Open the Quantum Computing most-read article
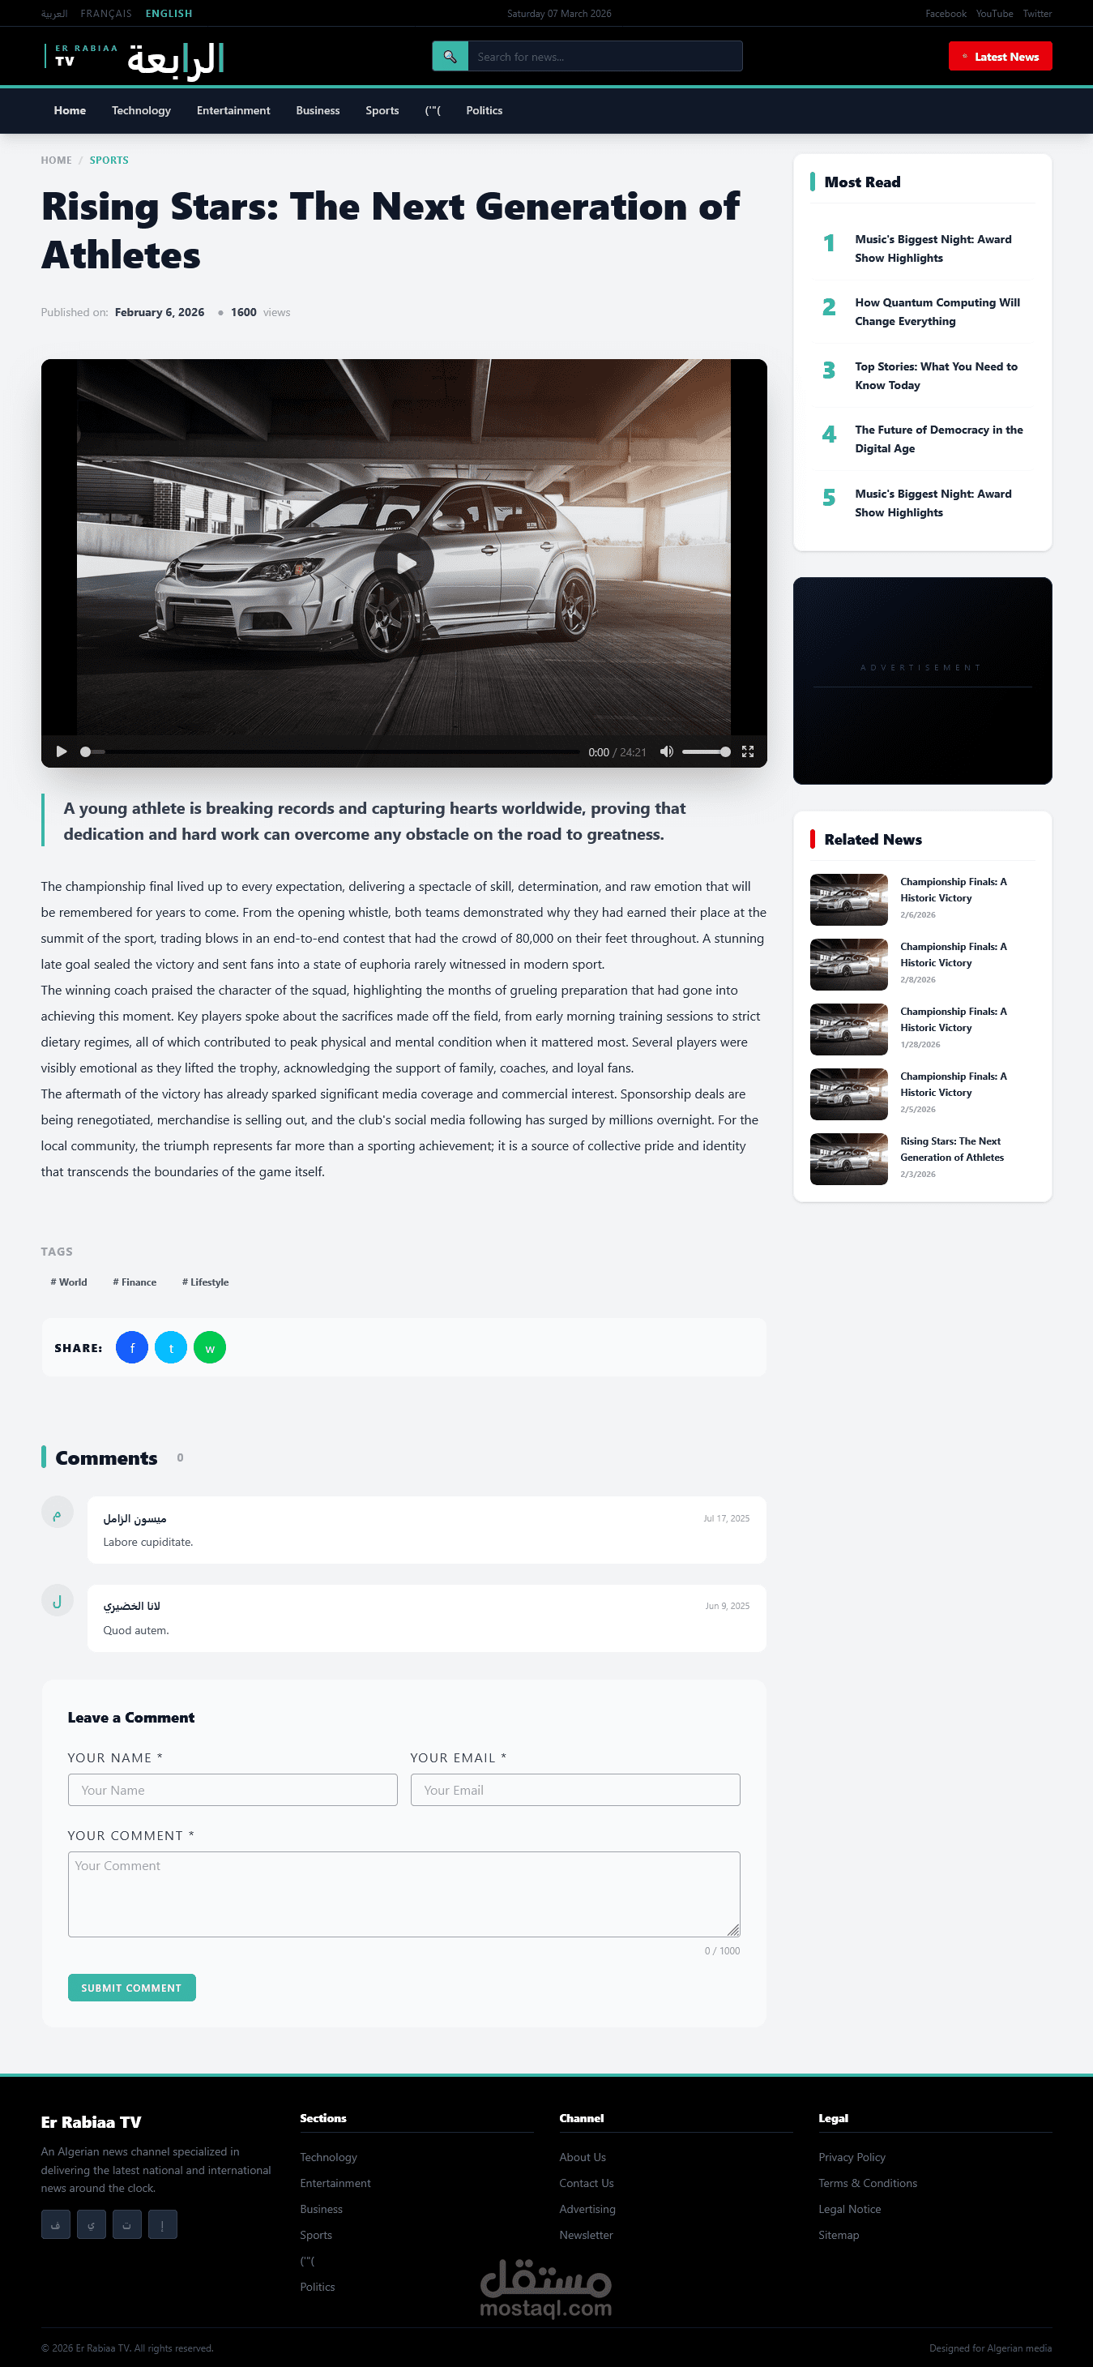 (937, 311)
